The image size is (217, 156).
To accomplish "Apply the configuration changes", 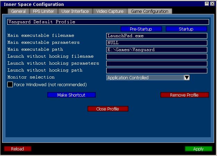I will click(199, 149).
